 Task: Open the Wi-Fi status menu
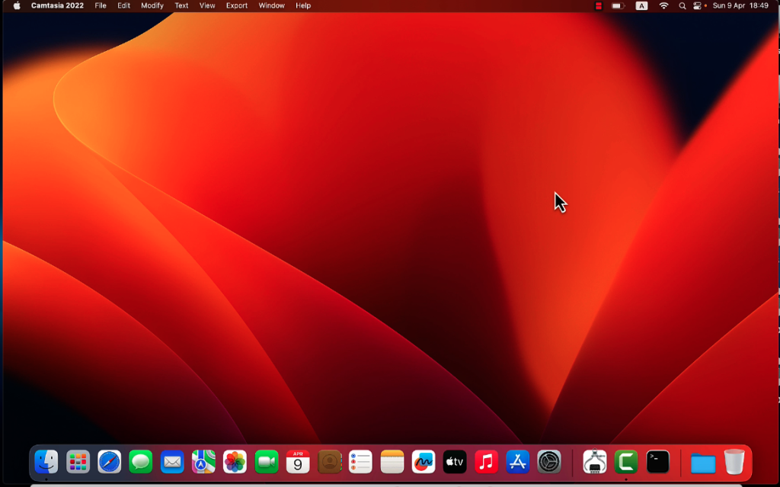[x=663, y=6]
